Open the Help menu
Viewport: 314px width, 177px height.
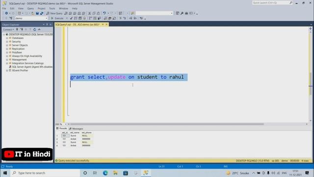pyautogui.click(x=75, y=8)
